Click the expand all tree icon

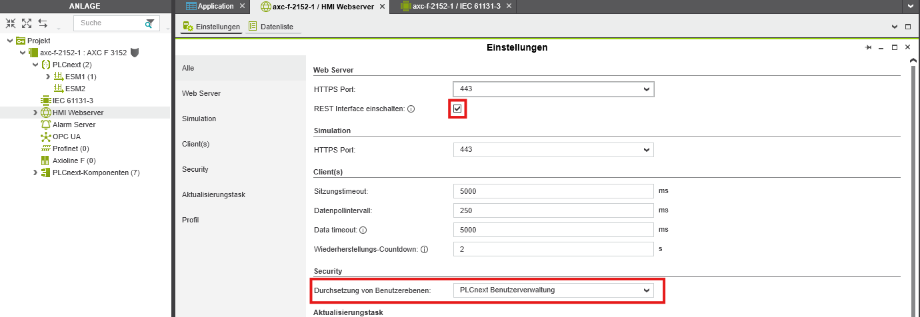[27, 23]
